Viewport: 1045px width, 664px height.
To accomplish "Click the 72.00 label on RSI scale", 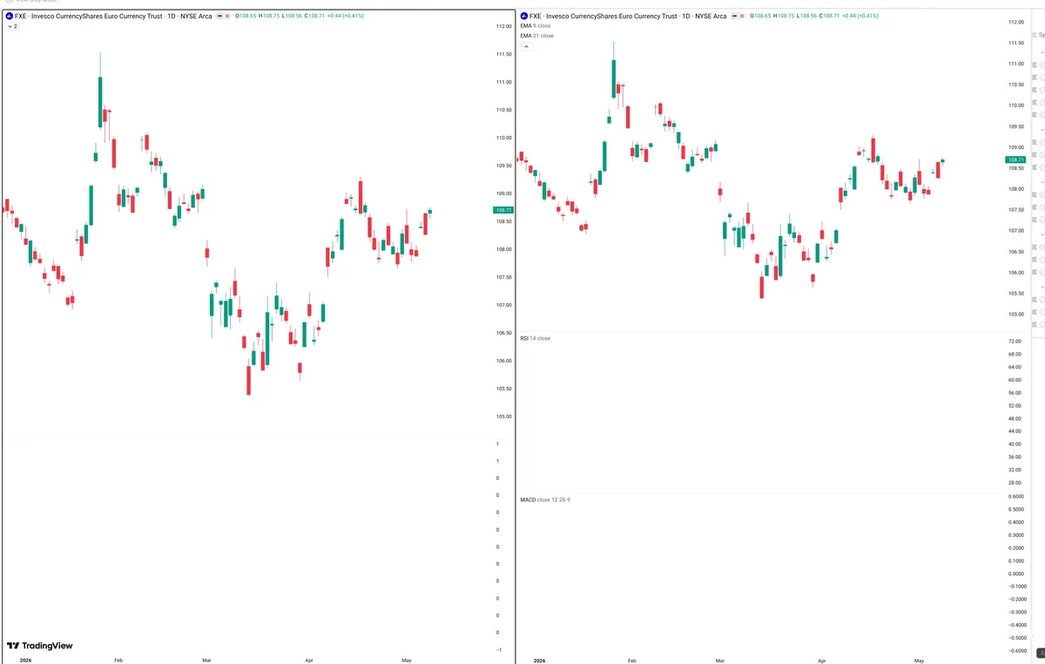I will tap(1015, 342).
